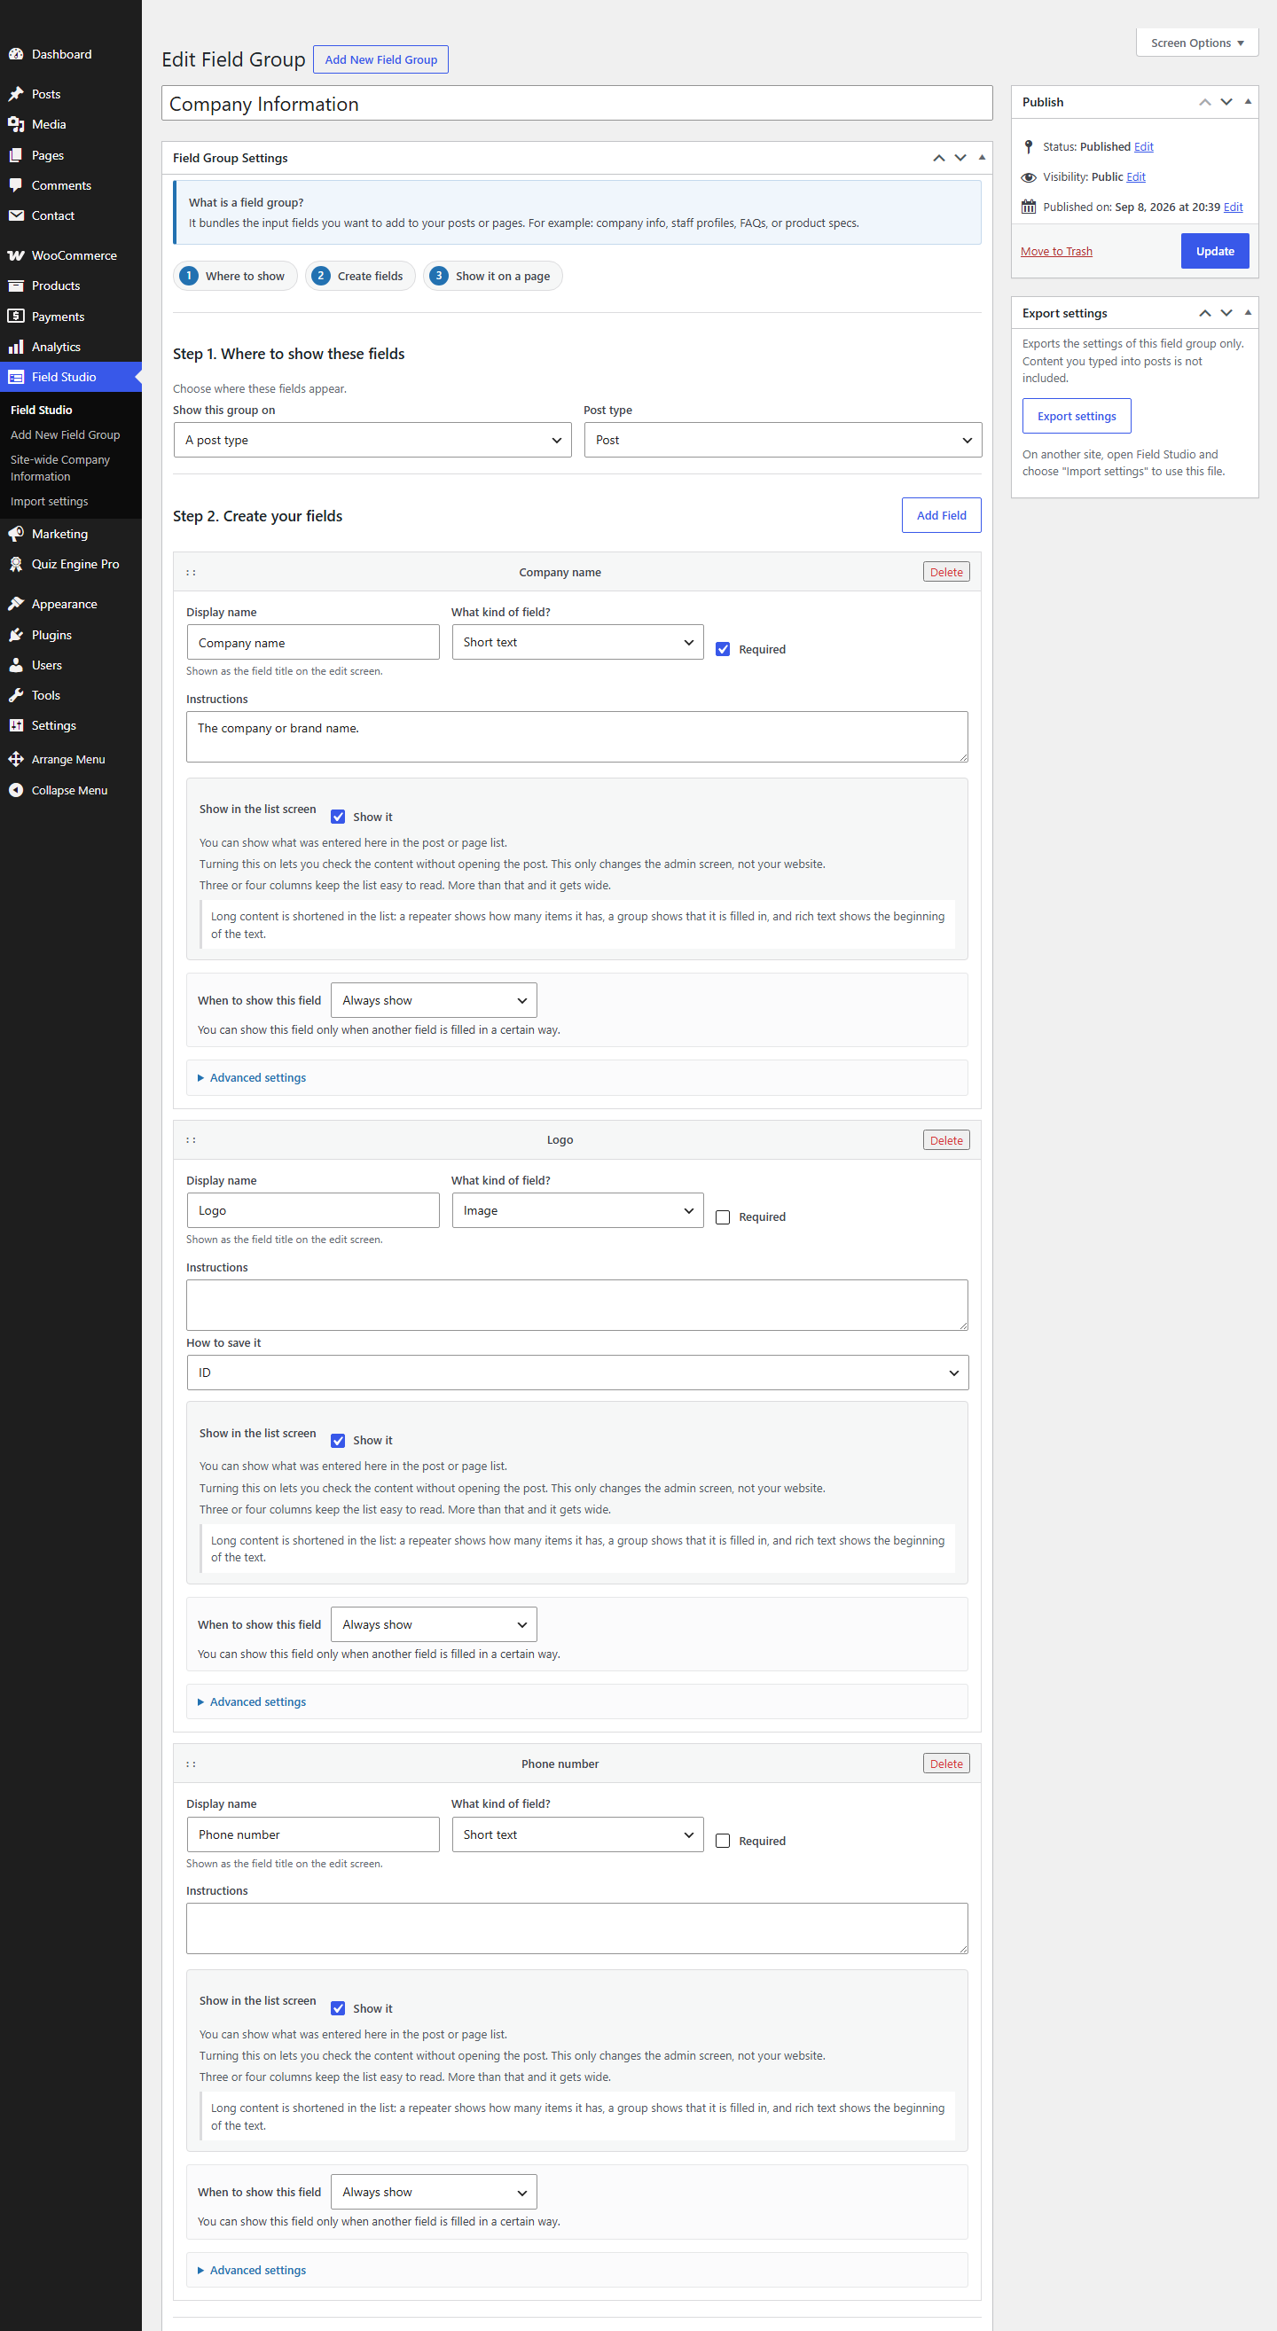Toggle Show it checkbox for Phone number
The width and height of the screenshot is (1277, 2331).
(338, 2008)
